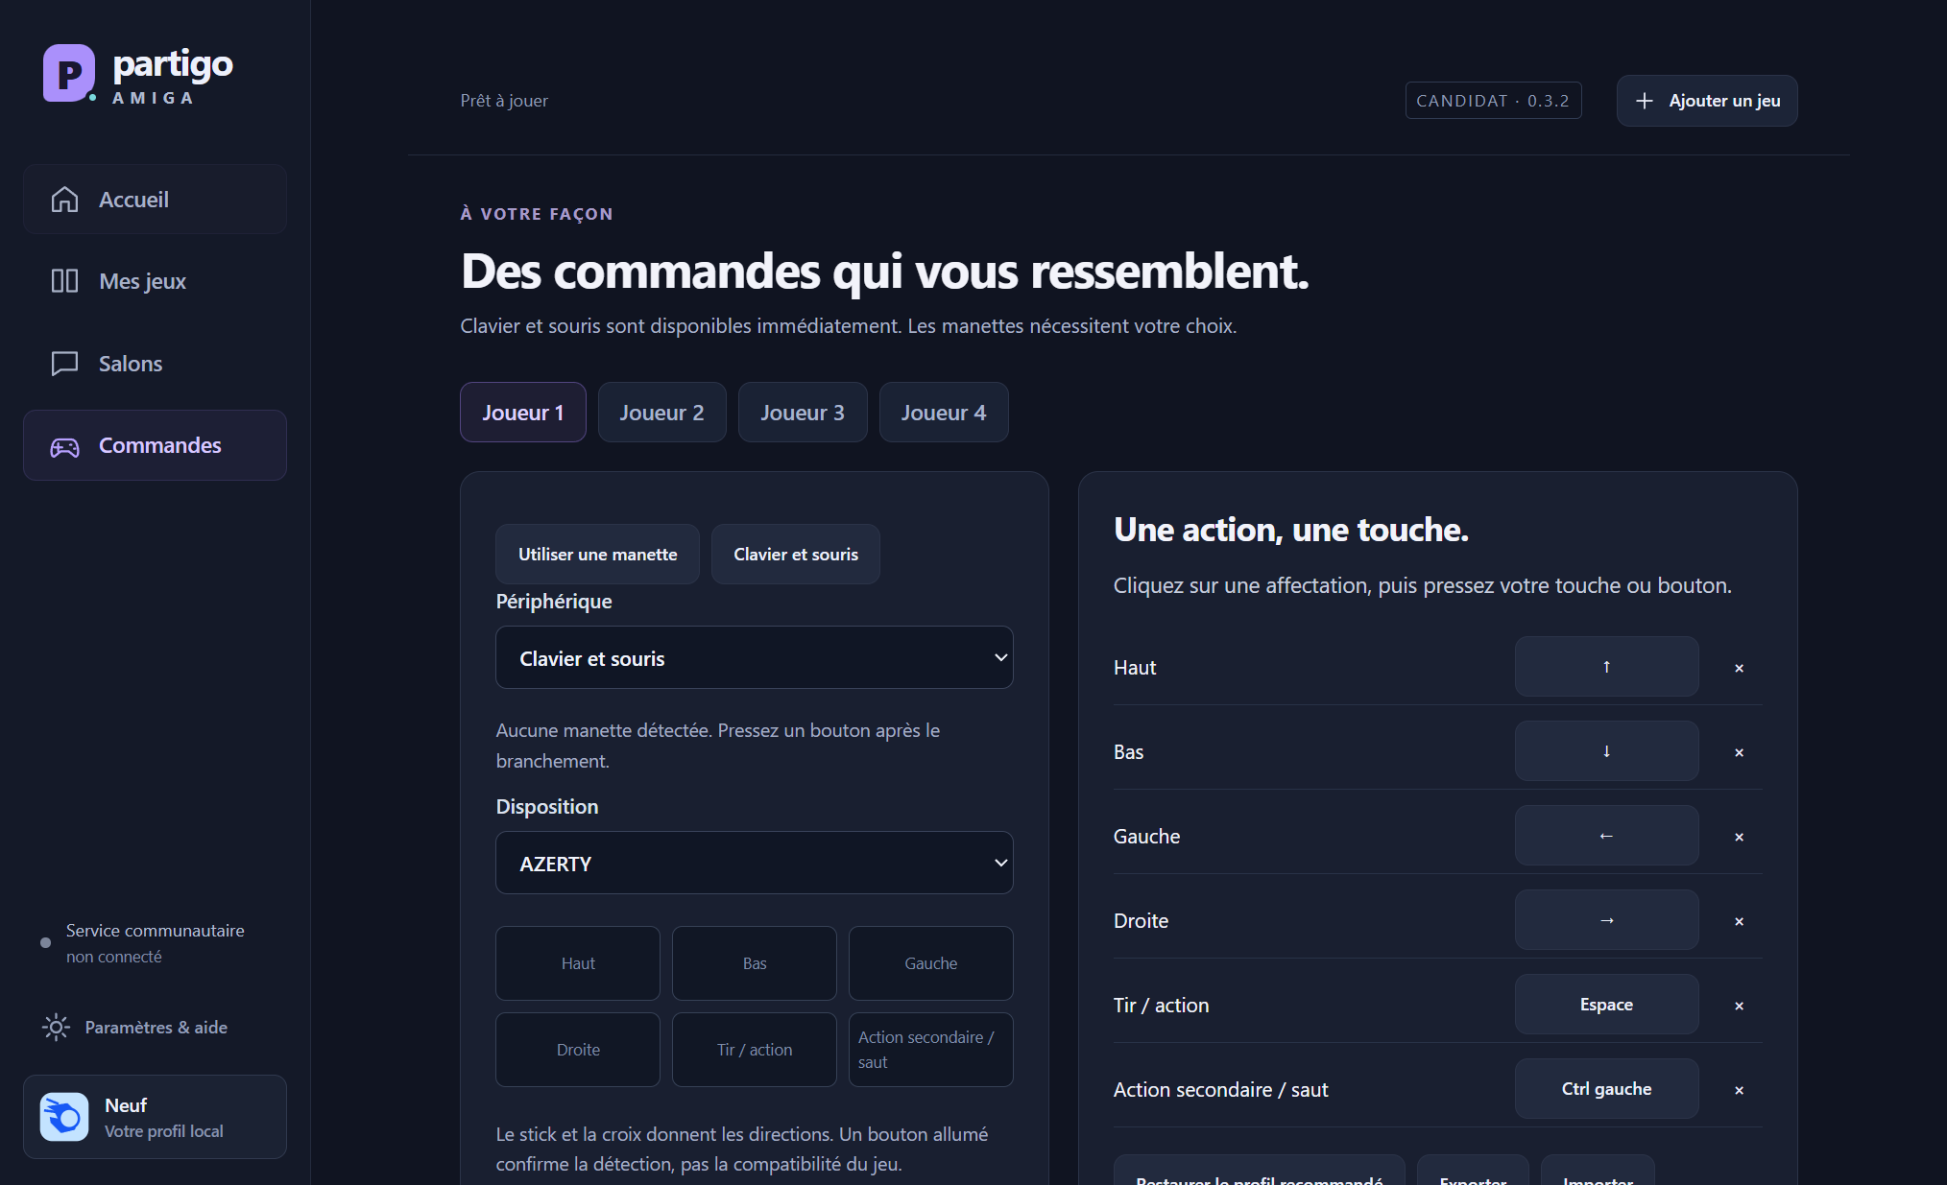Screen dimensions: 1947x1185
Task: Rebind the Bas down-arrow key
Action: point(1607,751)
